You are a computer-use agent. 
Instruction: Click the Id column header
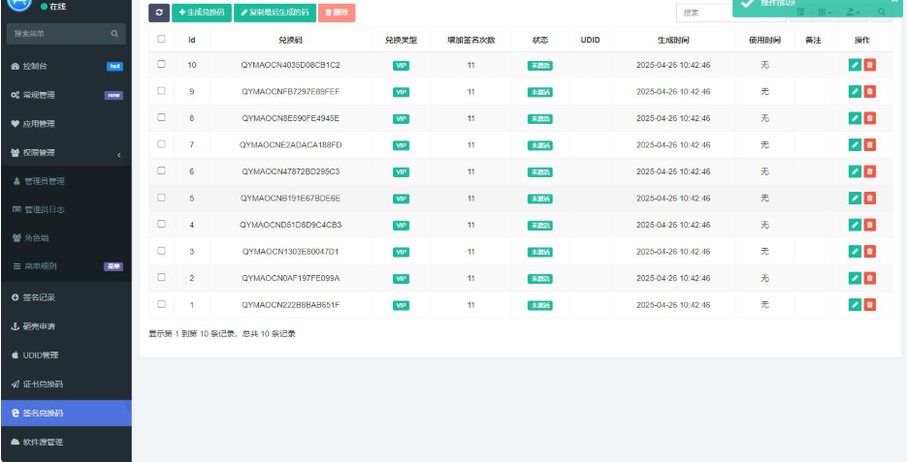(x=191, y=41)
